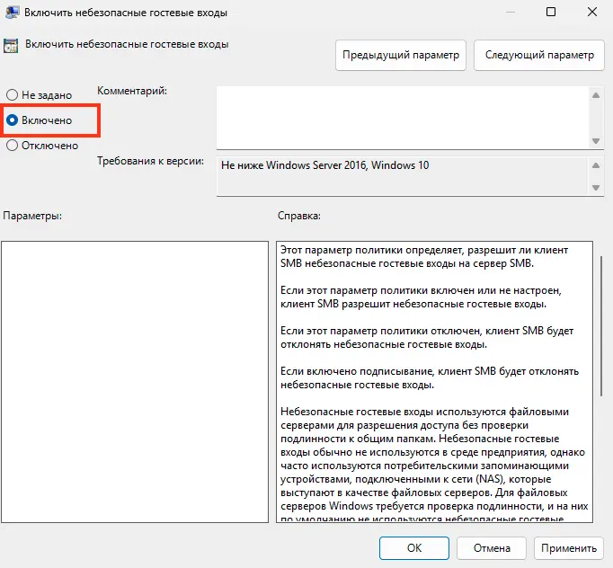The image size is (613, 568).
Task: Click the empty "Параметры" options pane
Action: click(x=135, y=382)
